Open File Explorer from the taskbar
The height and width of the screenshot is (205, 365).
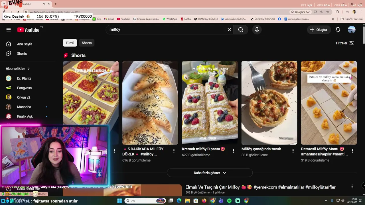click(187, 201)
